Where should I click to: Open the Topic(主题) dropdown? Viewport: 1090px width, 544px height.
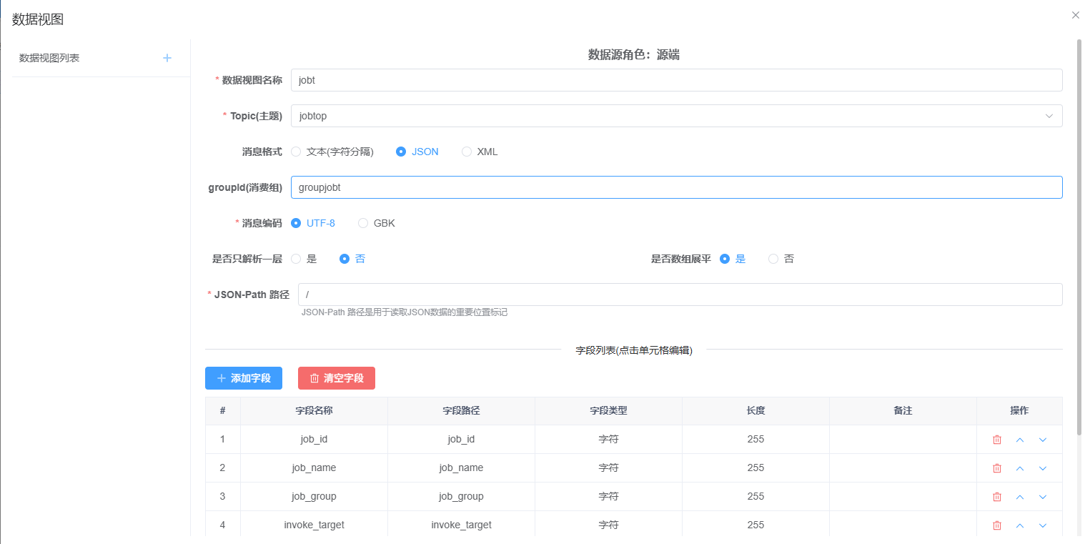tap(676, 116)
